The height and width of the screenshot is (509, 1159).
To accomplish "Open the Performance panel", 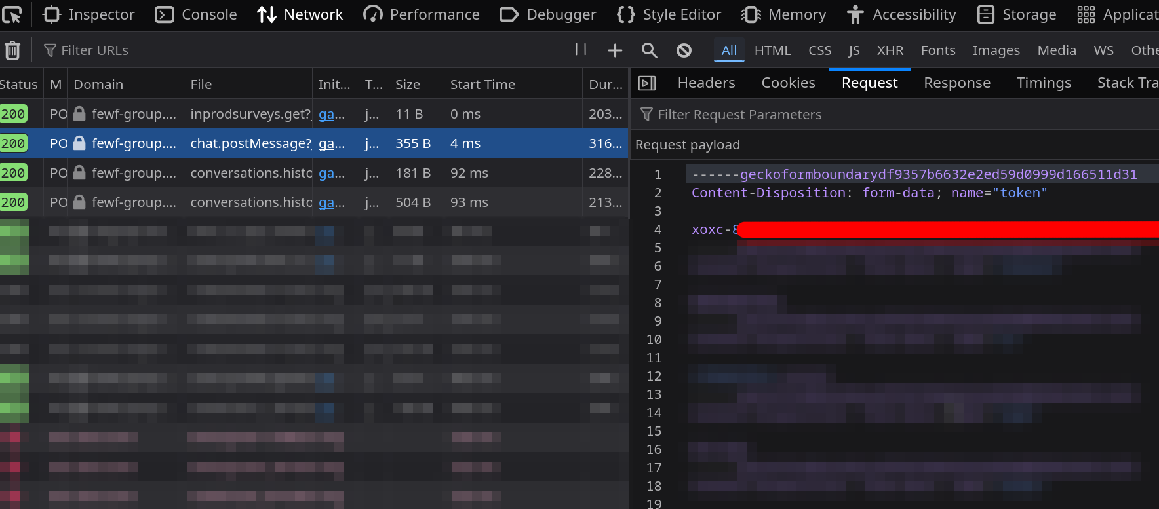I will pyautogui.click(x=422, y=14).
